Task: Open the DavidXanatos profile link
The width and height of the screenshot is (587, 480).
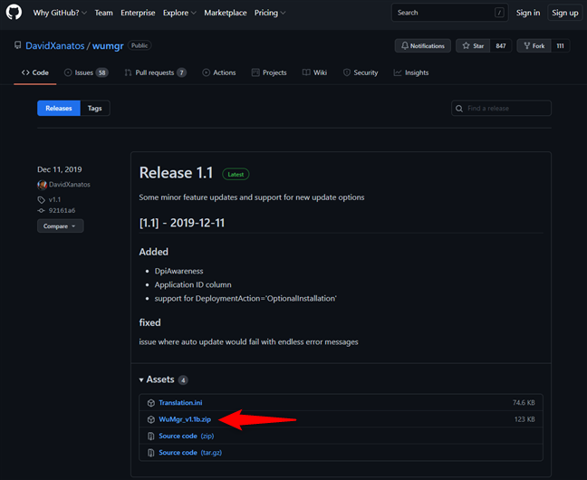Action: 55,45
